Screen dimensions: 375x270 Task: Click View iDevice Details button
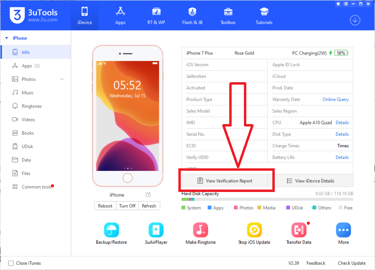pos(310,181)
